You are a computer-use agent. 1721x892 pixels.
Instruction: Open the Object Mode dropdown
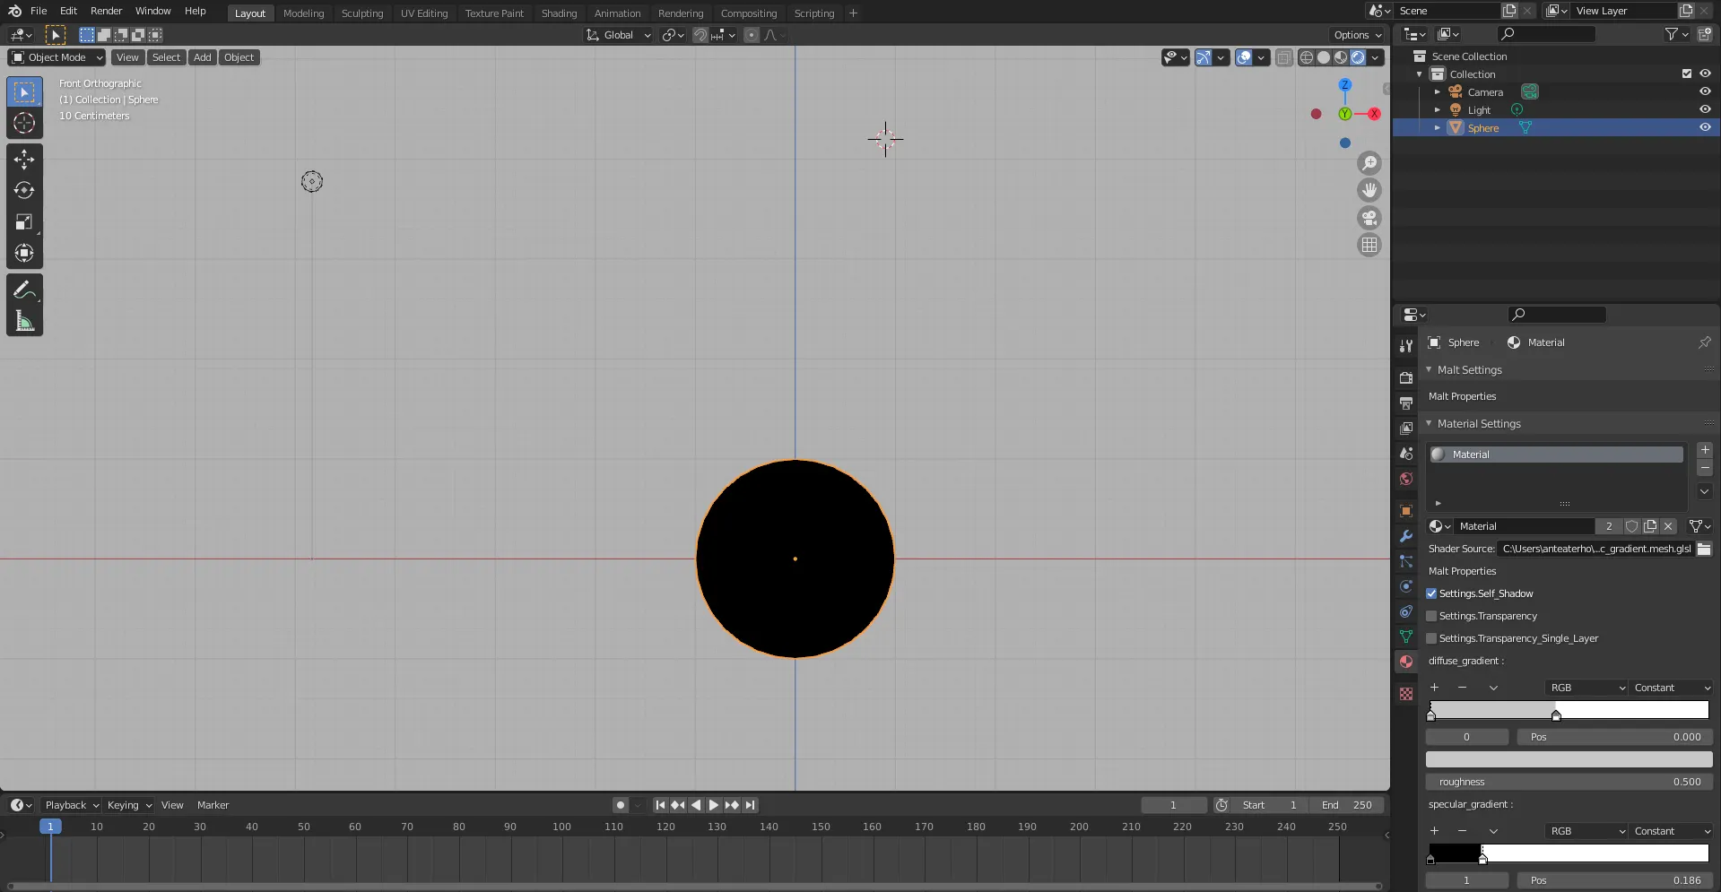[56, 57]
